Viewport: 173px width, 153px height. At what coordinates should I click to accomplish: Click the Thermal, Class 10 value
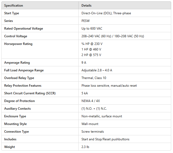coord(94,78)
